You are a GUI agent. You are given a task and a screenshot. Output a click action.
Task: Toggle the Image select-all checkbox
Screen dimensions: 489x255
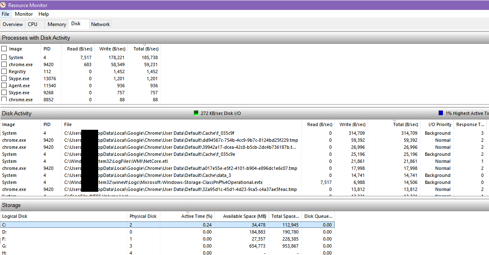click(x=4, y=49)
